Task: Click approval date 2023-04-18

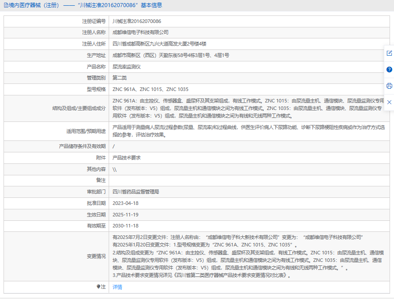Action: (125, 203)
